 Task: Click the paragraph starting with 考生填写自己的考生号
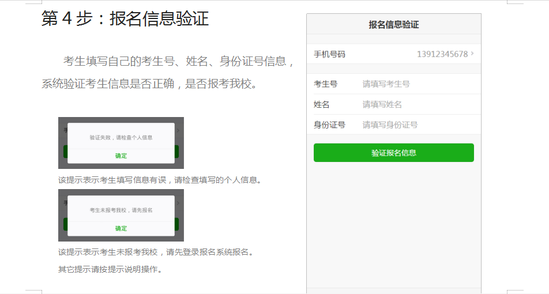point(168,72)
